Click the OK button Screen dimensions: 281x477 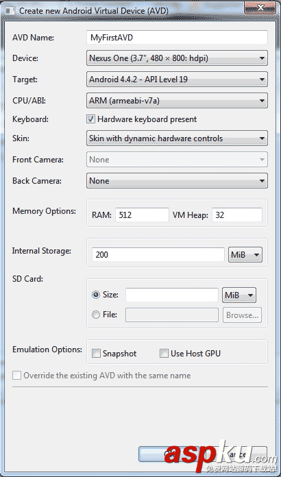coord(169,454)
